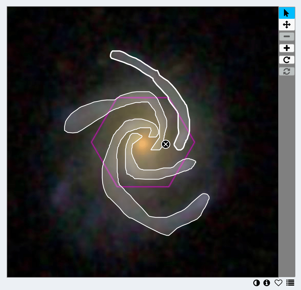Open the subject info metadata

coord(267,283)
